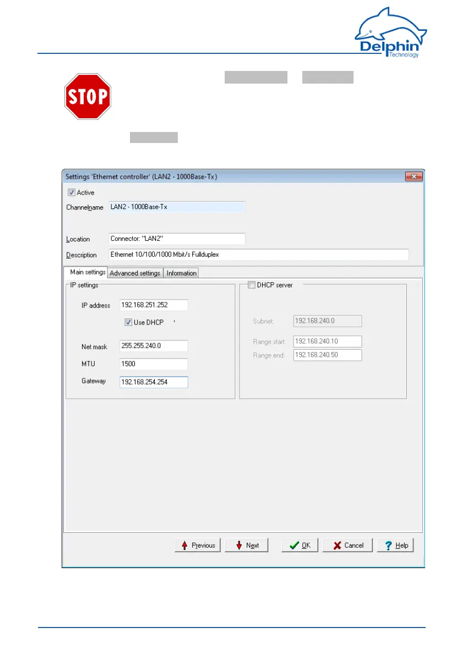This screenshot has height=655, width=462.
Task: Click the Range end field
Action: pyautogui.click(x=328, y=355)
